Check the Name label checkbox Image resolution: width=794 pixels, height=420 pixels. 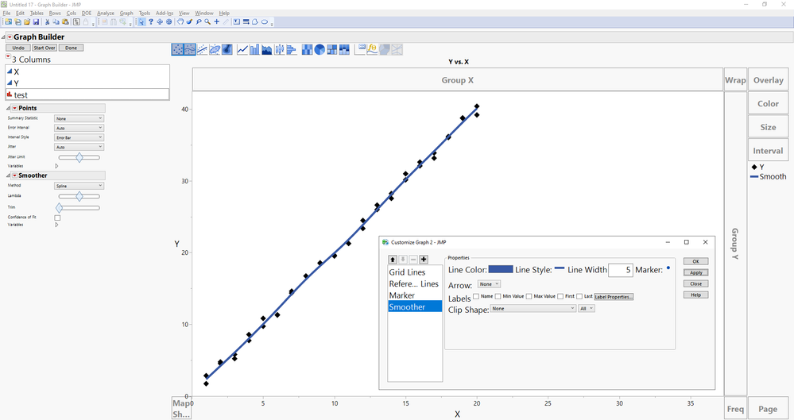(476, 296)
